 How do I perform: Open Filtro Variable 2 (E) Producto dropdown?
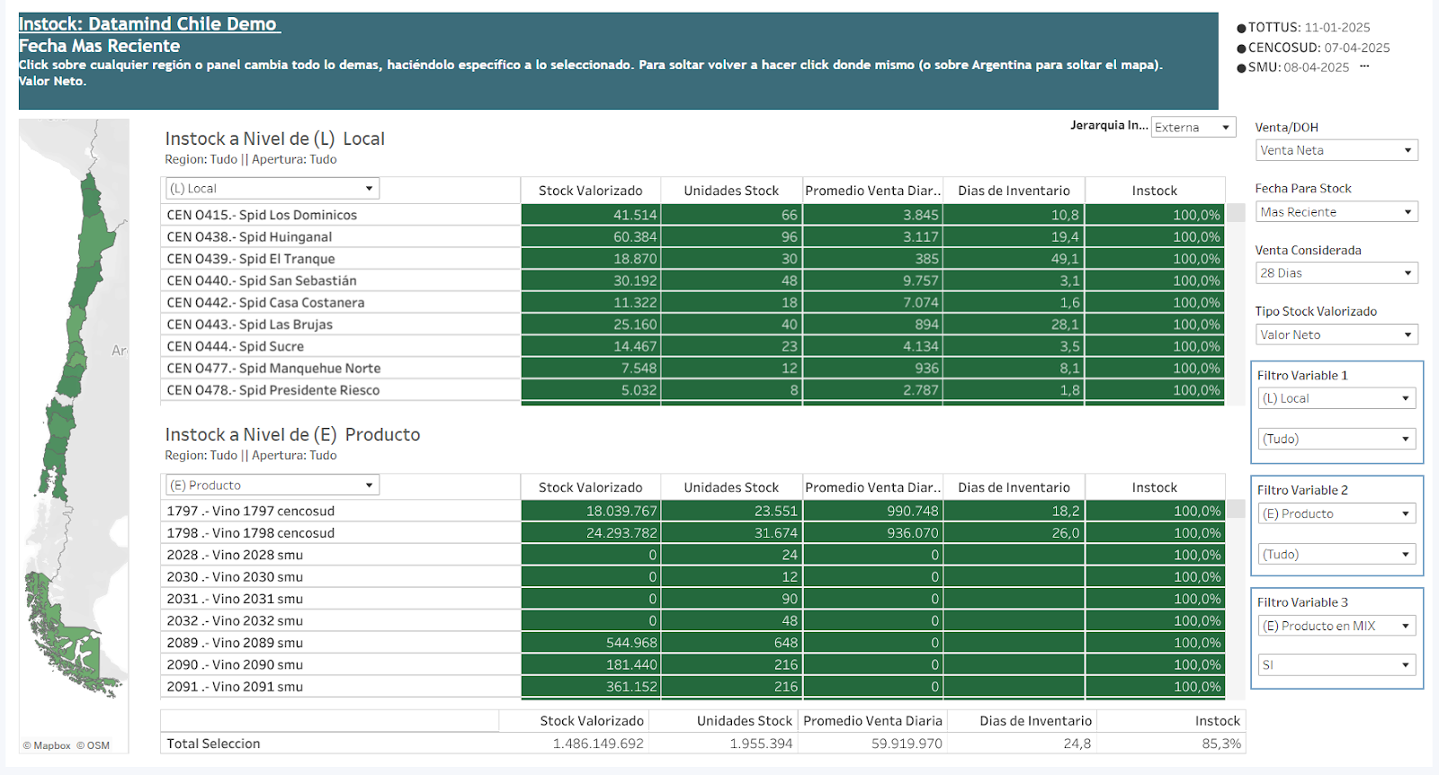pos(1405,514)
